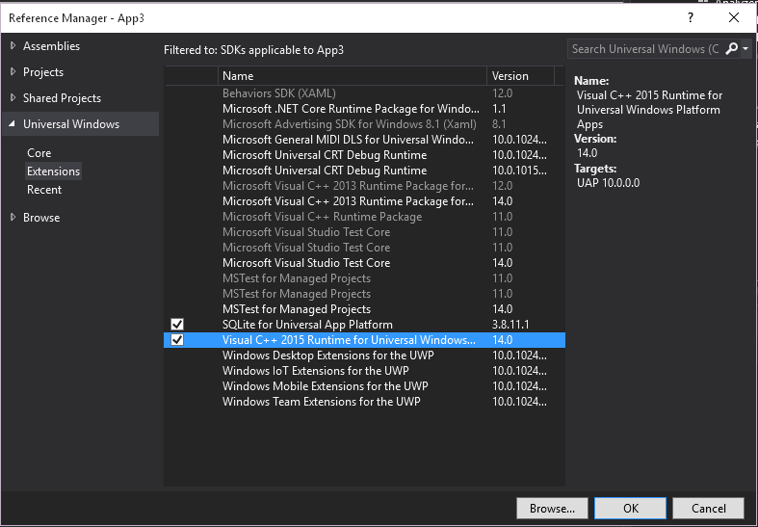Sort list by Version column header
This screenshot has height=527, width=758.
pyautogui.click(x=521, y=76)
